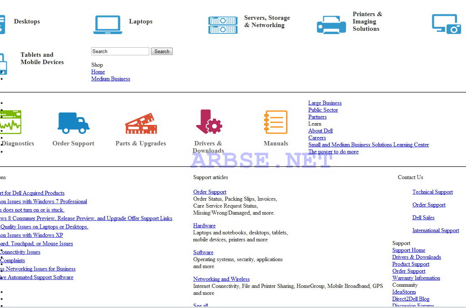466x308 pixels.
Task: Open Windows 8 Consumer Preview Support Links
Action: click(86, 218)
